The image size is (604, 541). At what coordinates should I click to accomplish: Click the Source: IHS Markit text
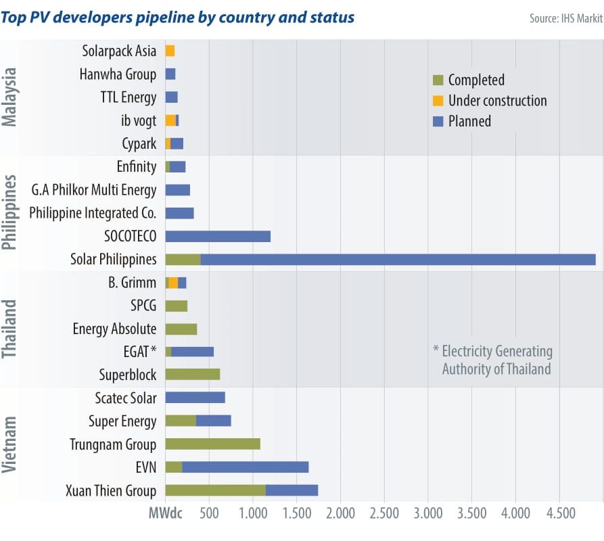(565, 18)
